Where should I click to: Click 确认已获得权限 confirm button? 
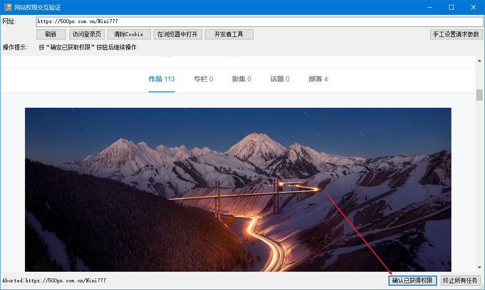pos(412,280)
